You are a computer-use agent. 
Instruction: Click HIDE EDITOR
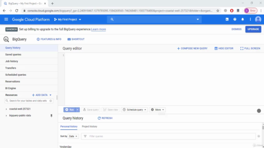pyautogui.click(x=224, y=49)
